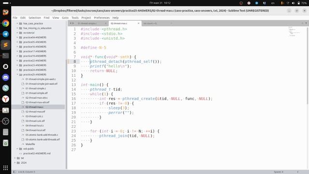Open the Wi-Fi indicator in the top bar

click(x=288, y=3)
